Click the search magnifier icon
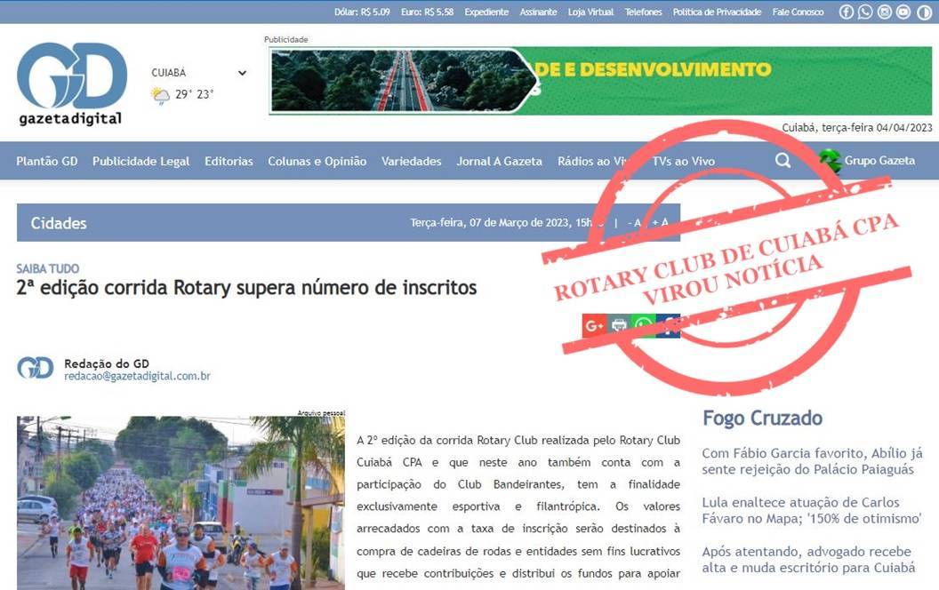Image resolution: width=939 pixels, height=590 pixels. [x=782, y=161]
